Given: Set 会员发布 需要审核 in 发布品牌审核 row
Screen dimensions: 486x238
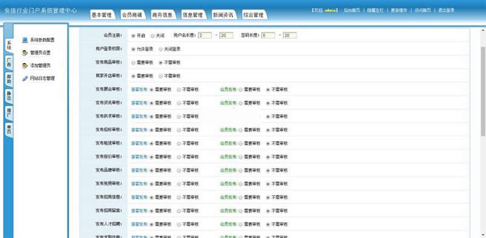Looking at the screenshot, I should (241, 171).
